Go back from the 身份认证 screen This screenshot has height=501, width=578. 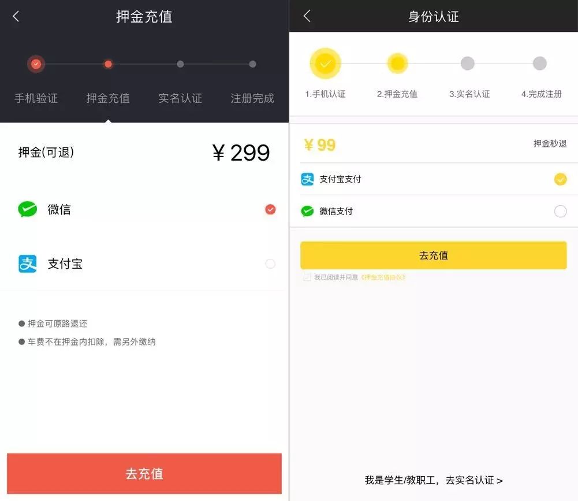tap(307, 16)
